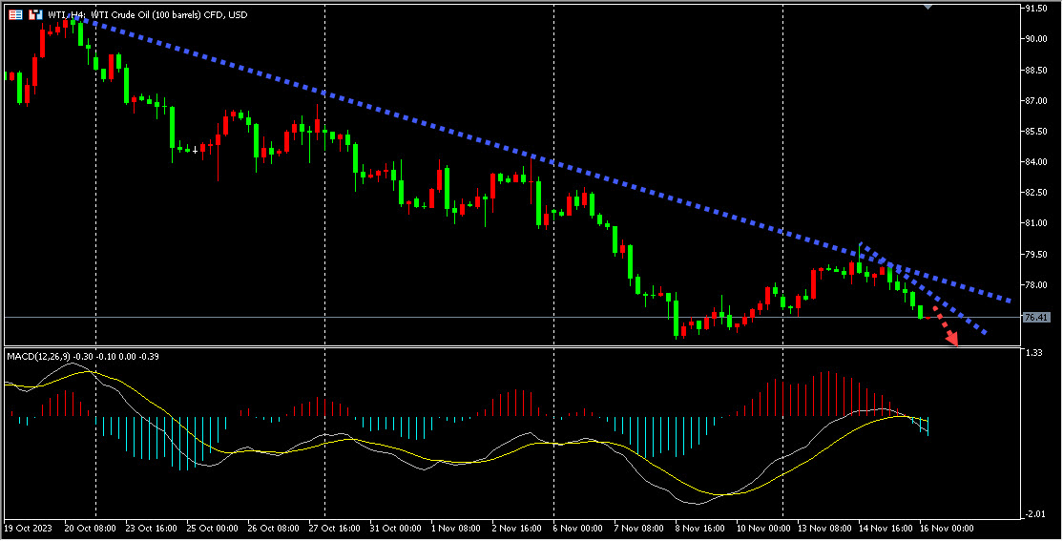
Task: Click the 82.50 price scale label
Action: coord(1036,193)
